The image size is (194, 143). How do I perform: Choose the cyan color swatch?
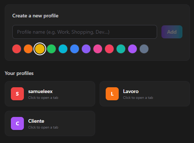pos(63,49)
